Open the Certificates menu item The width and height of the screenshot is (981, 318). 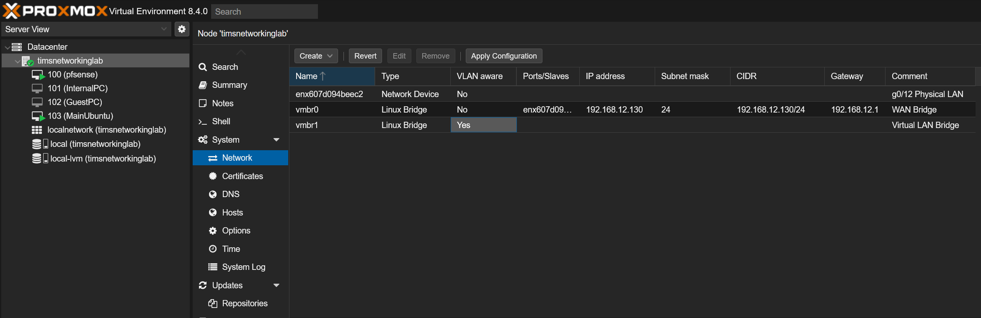pos(240,176)
